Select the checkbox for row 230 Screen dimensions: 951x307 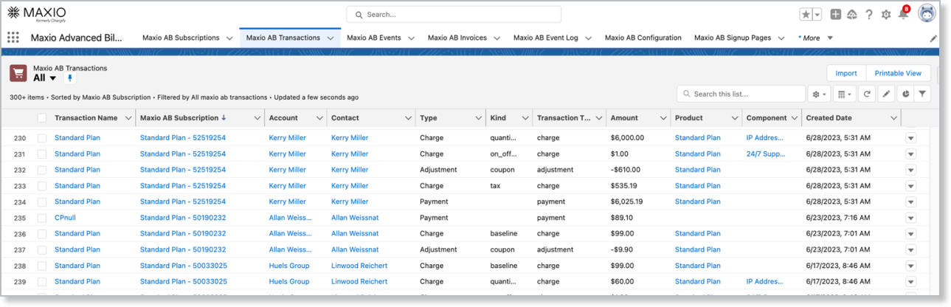click(x=42, y=138)
